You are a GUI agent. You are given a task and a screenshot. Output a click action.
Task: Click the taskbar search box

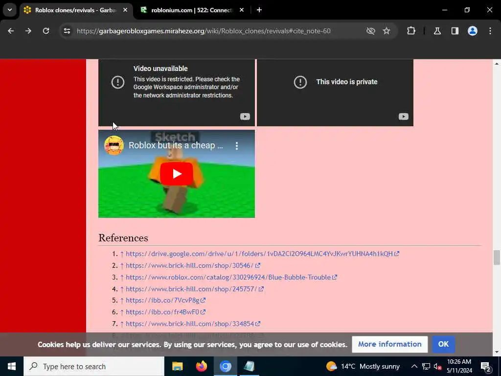(x=94, y=366)
